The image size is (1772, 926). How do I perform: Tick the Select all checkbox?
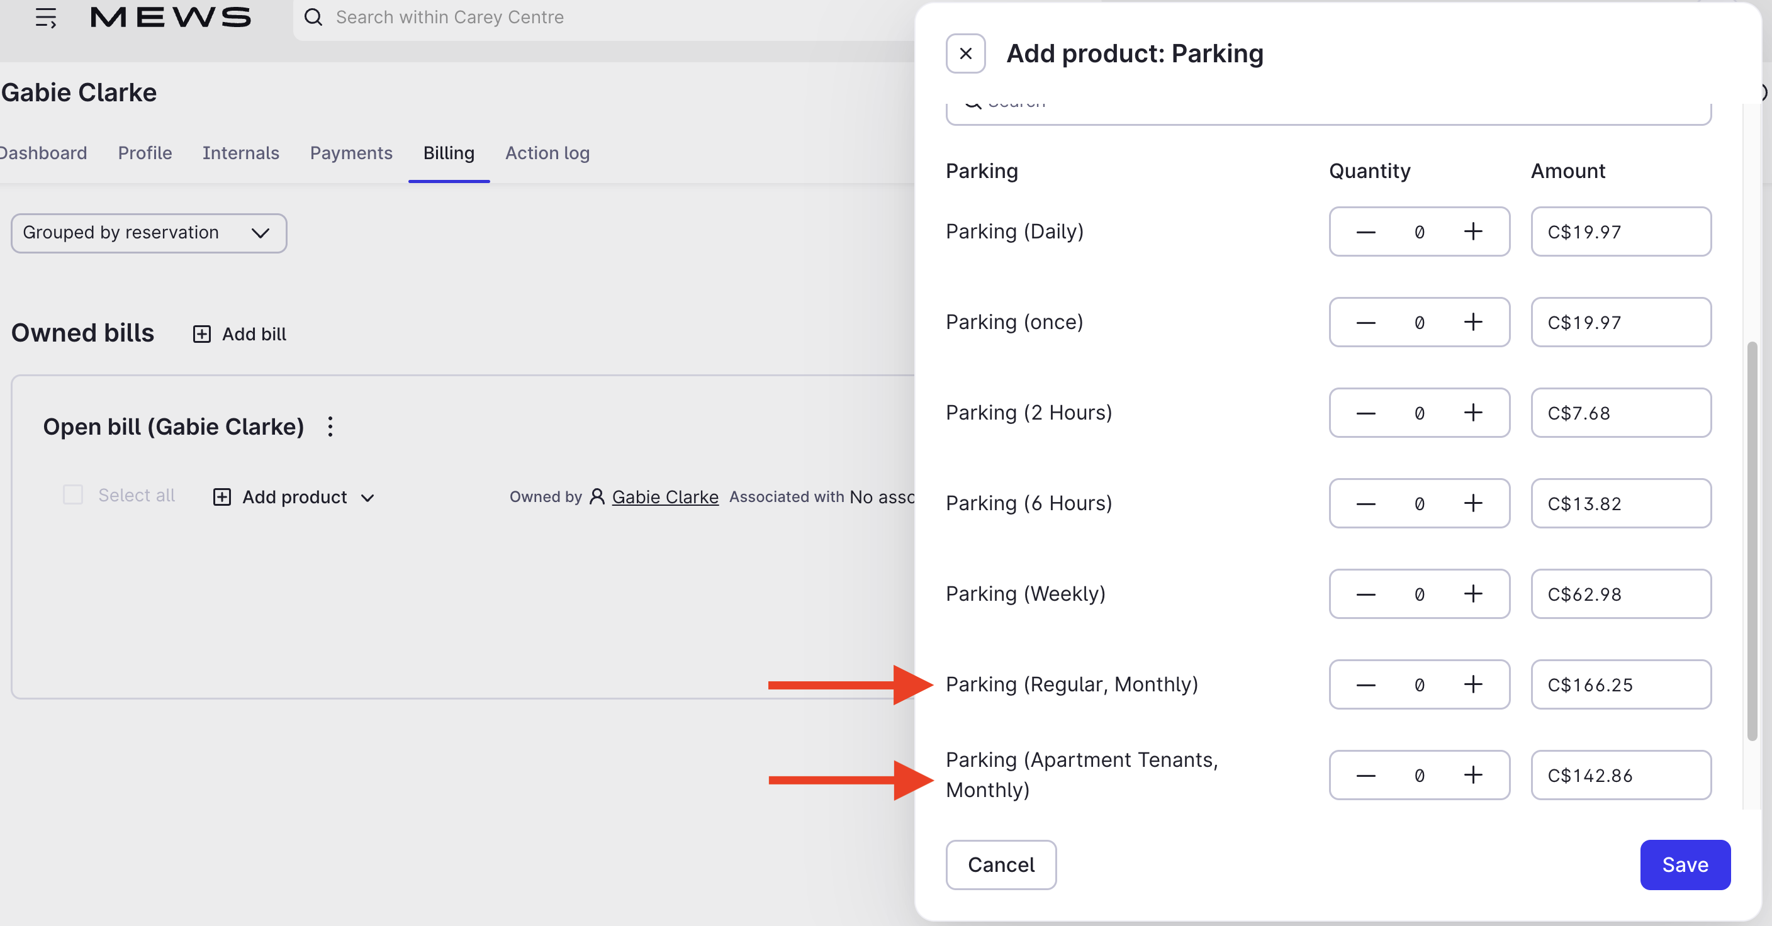(x=73, y=495)
